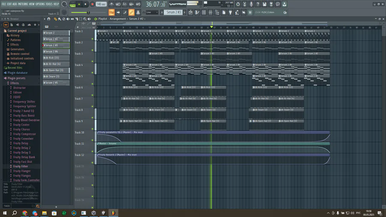Open the Playlist options menu arrow
This screenshot has width=386, height=217.
[45, 19]
